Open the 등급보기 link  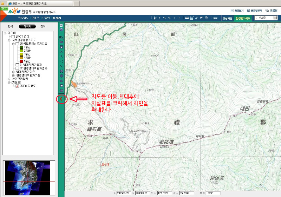click(237, 11)
